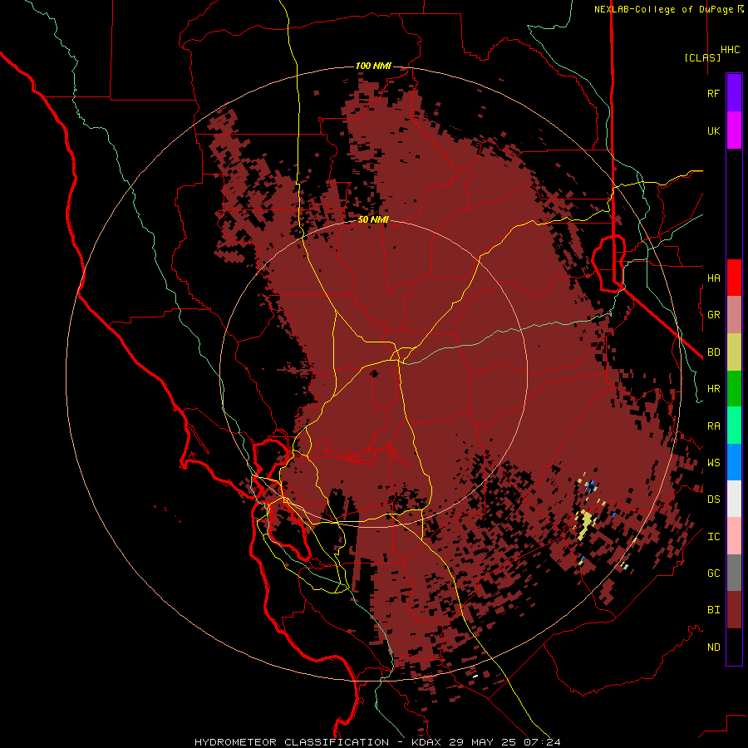Click the RA rain legend swatch
748x748 pixels.
[x=734, y=426]
